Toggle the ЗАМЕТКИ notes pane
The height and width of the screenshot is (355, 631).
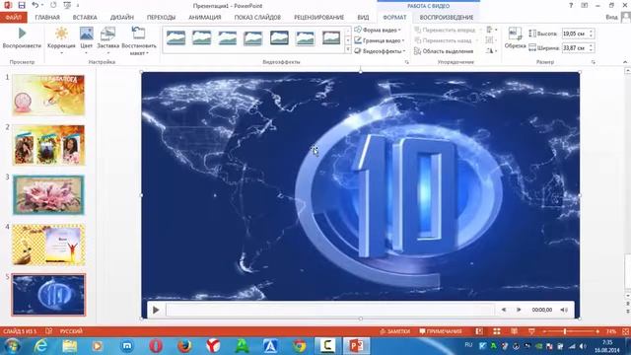click(x=394, y=331)
